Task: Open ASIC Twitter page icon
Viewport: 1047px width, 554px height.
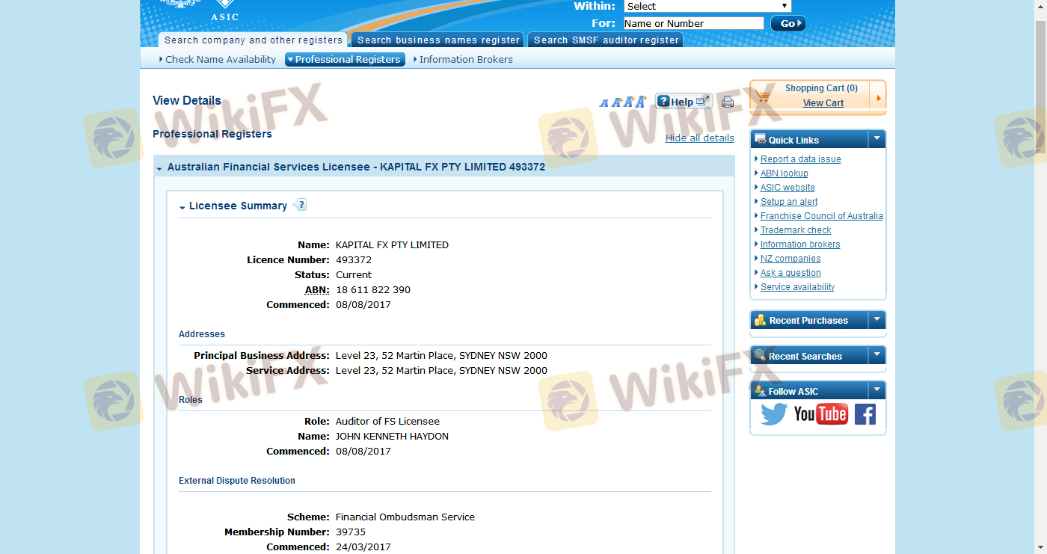Action: click(774, 414)
